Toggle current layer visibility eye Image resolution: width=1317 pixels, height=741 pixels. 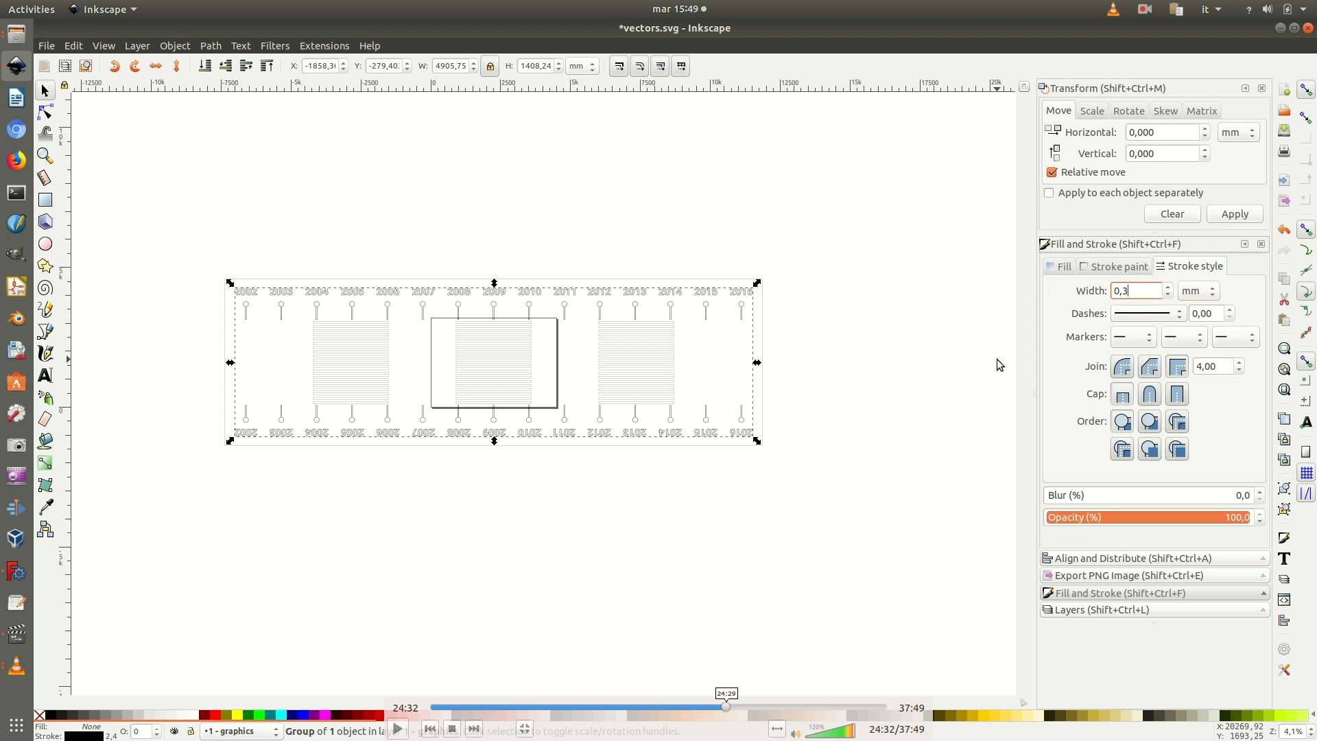[174, 731]
